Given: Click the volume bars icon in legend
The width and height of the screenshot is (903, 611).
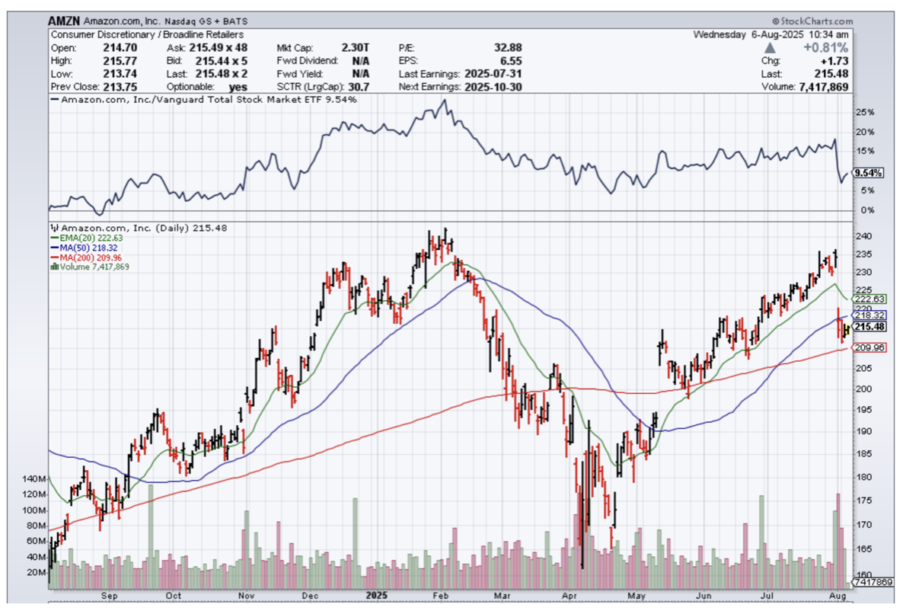Looking at the screenshot, I should click(53, 267).
